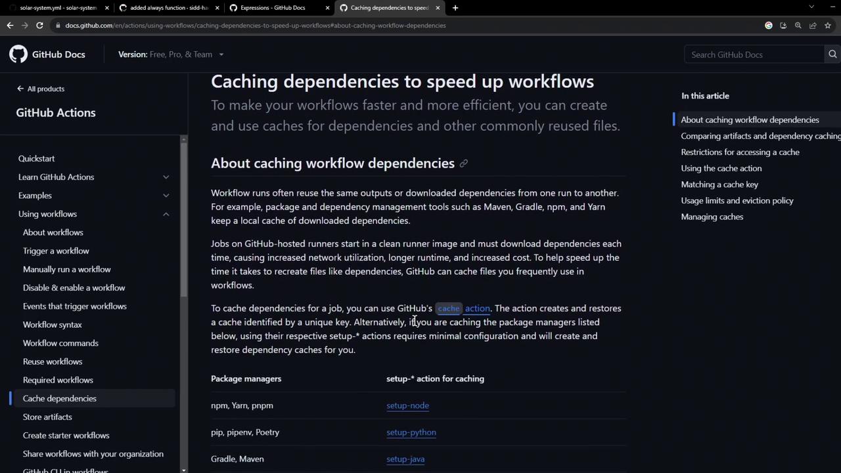Jump to Using the cache action
841x473 pixels.
coord(721,168)
